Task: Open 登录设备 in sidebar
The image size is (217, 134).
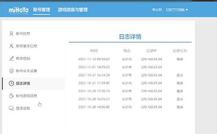Action: tap(23, 108)
